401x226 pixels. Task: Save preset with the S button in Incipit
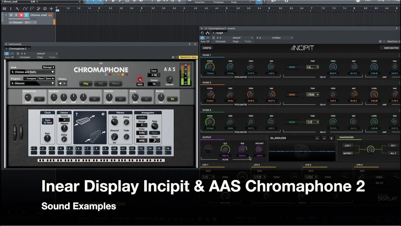pos(331,138)
